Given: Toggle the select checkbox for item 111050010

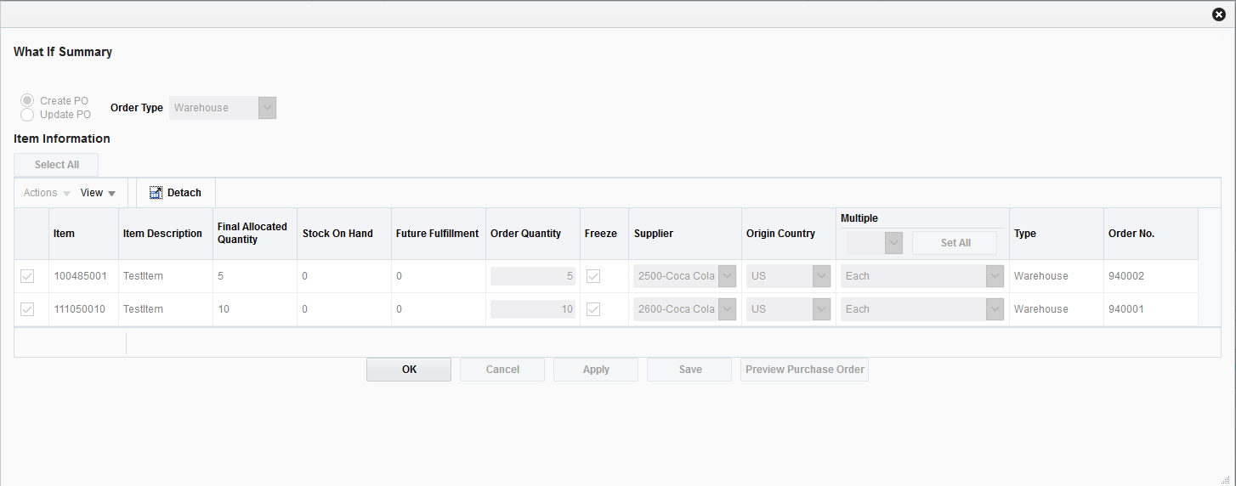Looking at the screenshot, I should tap(27, 309).
